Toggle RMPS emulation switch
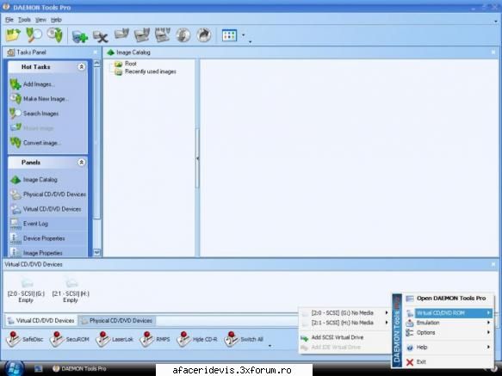The width and height of the screenshot is (502, 376). click(x=155, y=339)
